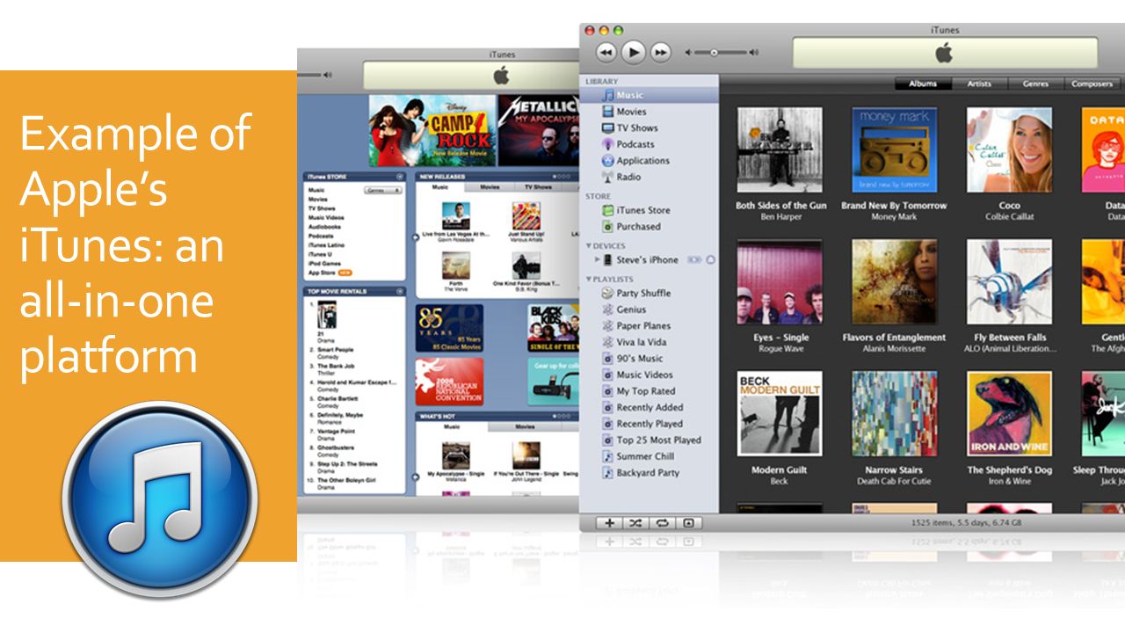Viewport: 1125px width, 633px height.
Task: Collapse the TOP MOVIE RENTALS panel
Action: tap(400, 291)
